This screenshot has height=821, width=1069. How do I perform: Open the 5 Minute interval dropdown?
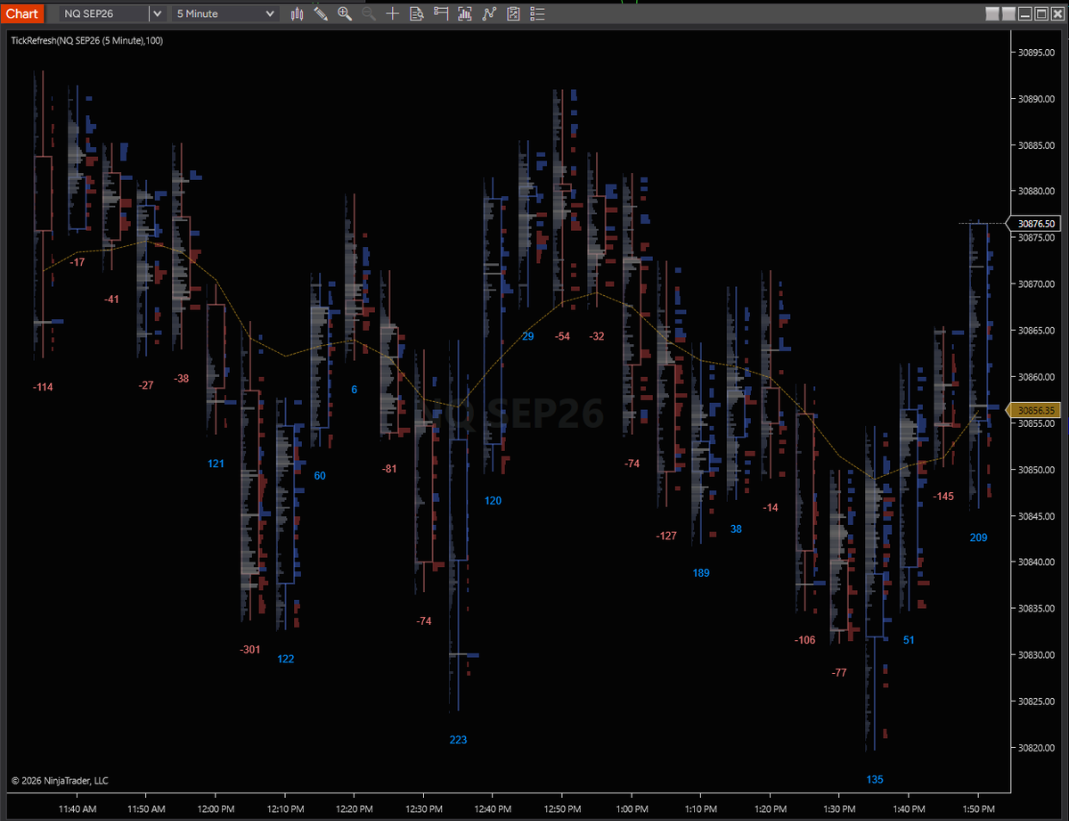click(x=225, y=13)
